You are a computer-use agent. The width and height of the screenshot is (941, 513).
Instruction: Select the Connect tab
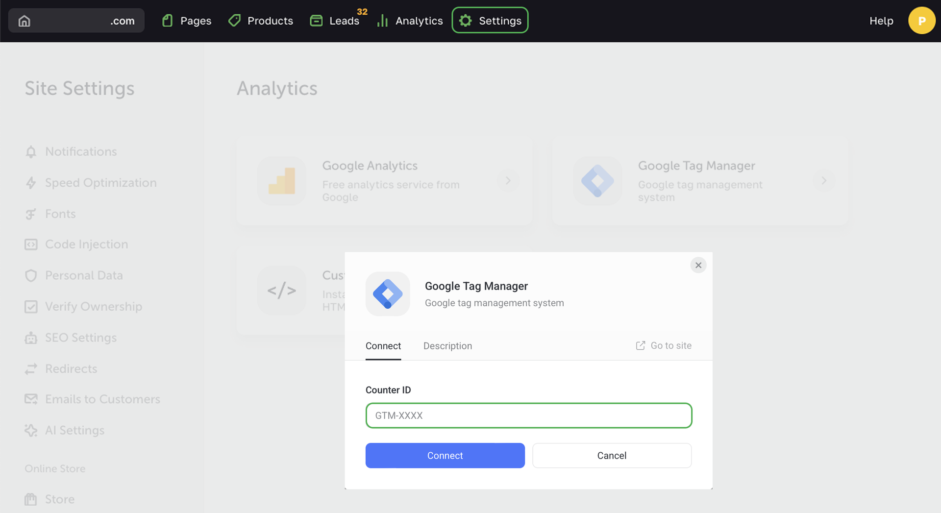pyautogui.click(x=383, y=346)
